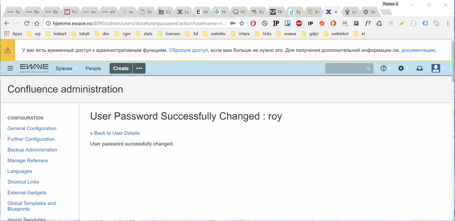This screenshot has width=455, height=221.
Task: Open the Opera-style red O extension
Action: (x=253, y=24)
